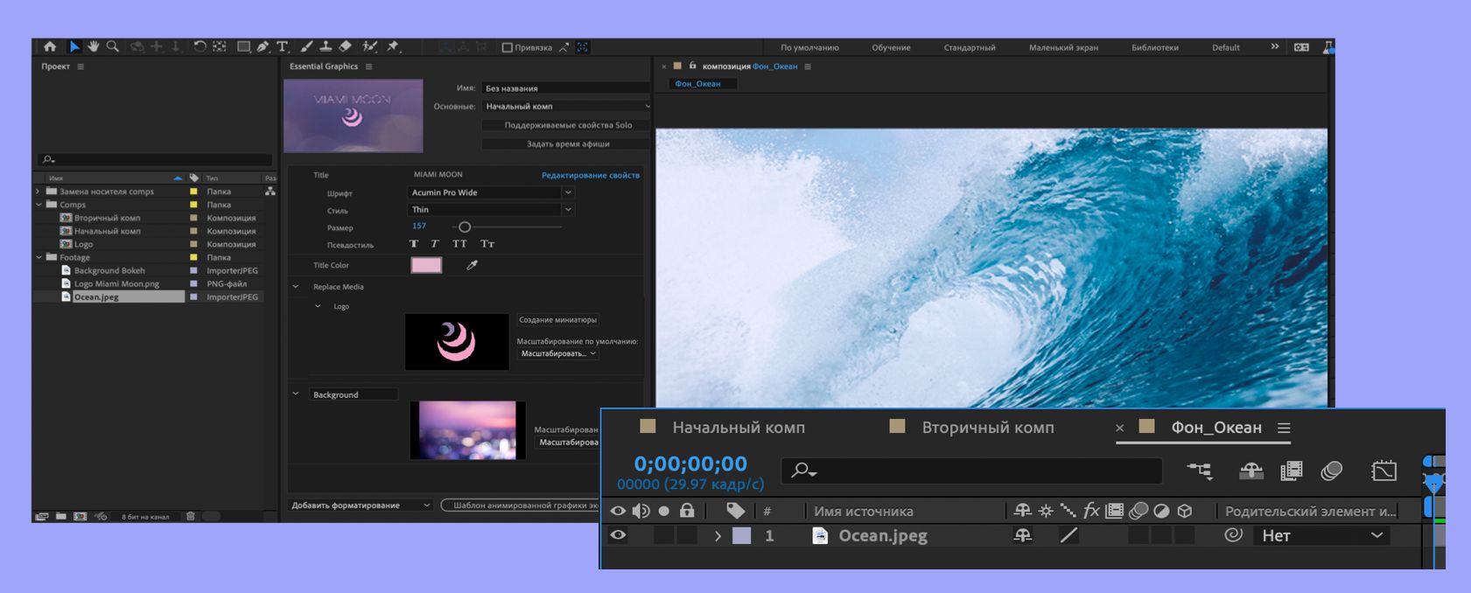Select the Roto Brush tool
This screenshot has height=593, width=1471.
(369, 47)
